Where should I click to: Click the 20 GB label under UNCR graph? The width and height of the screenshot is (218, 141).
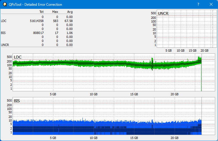[204, 51]
